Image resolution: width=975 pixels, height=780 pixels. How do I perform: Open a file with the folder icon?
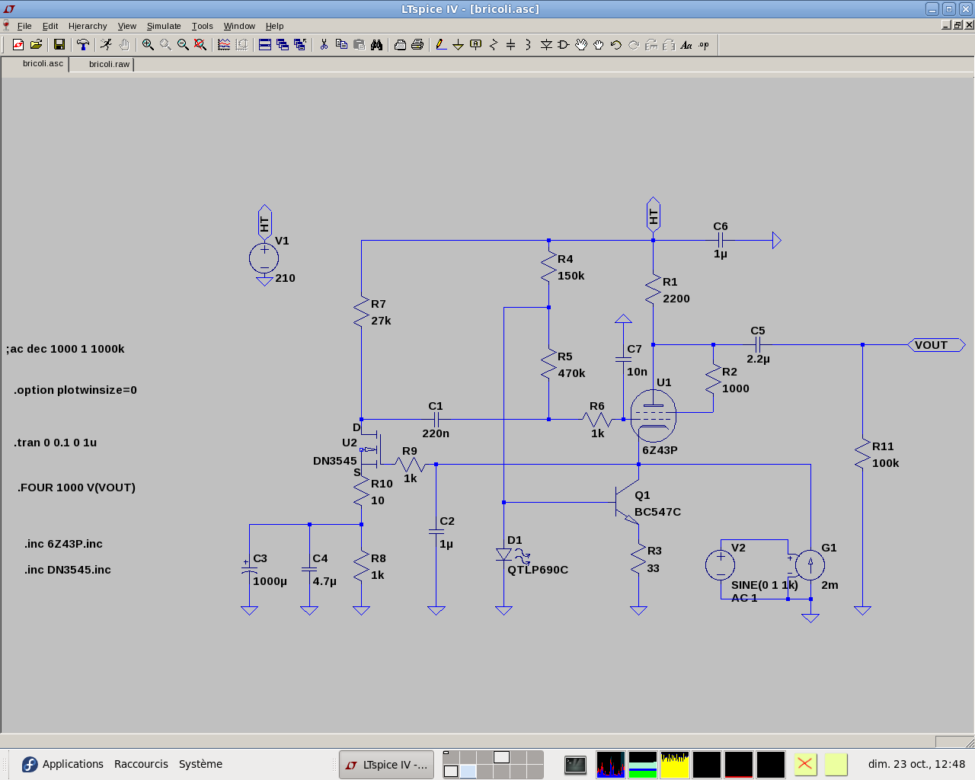pos(36,45)
